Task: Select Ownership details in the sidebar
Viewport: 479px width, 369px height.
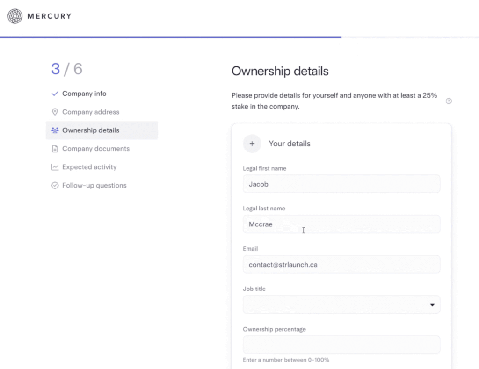Action: tap(91, 130)
